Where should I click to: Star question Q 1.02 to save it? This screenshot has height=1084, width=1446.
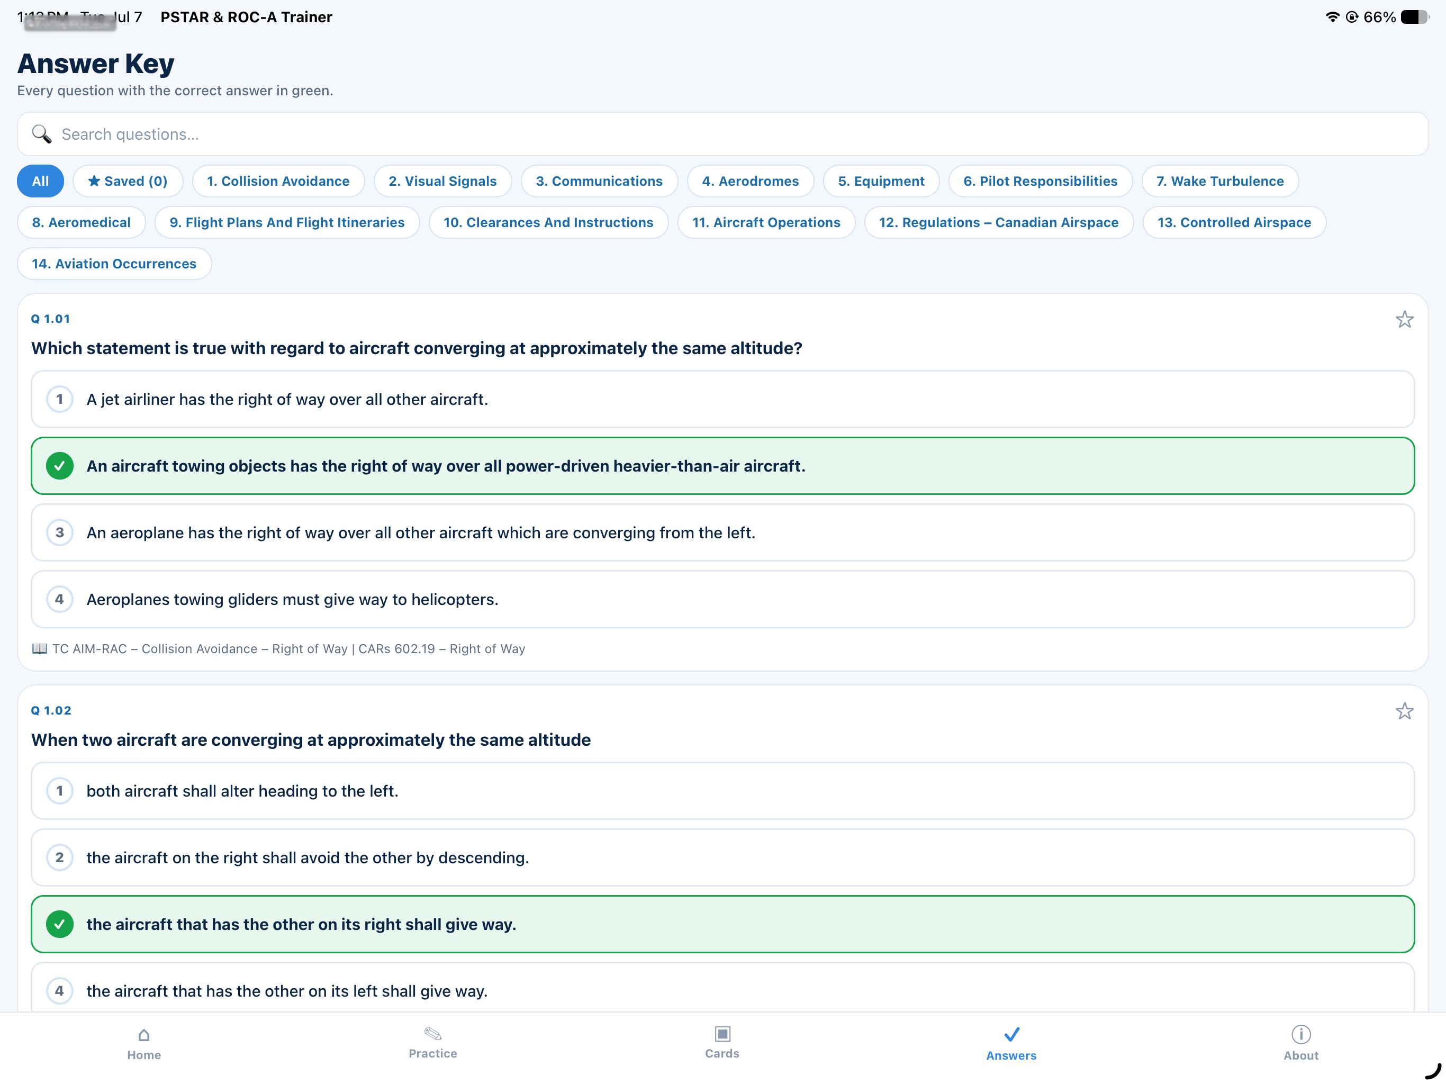1404,711
